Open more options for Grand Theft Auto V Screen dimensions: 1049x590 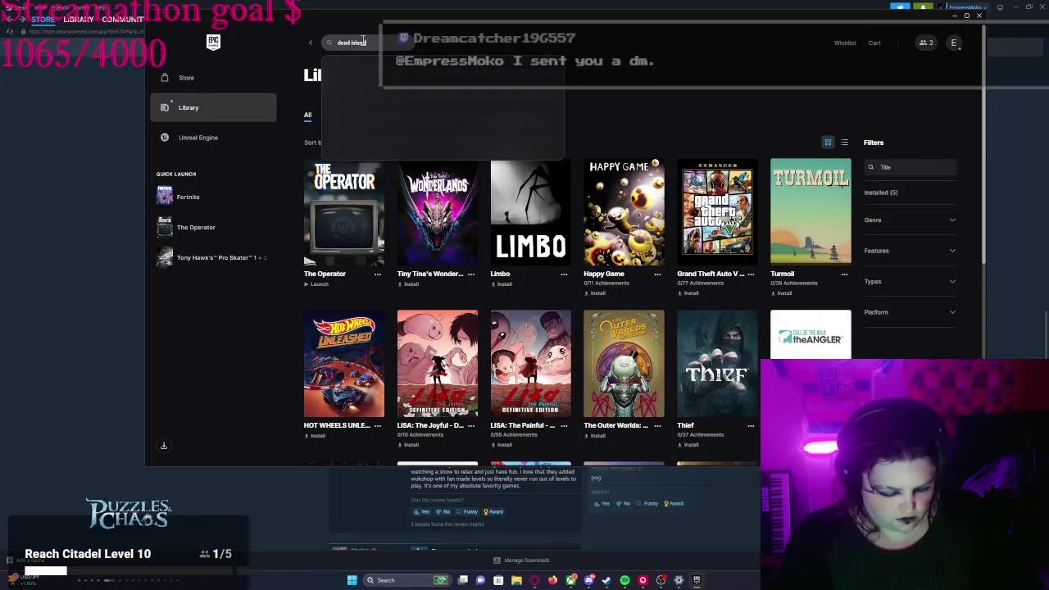(751, 274)
